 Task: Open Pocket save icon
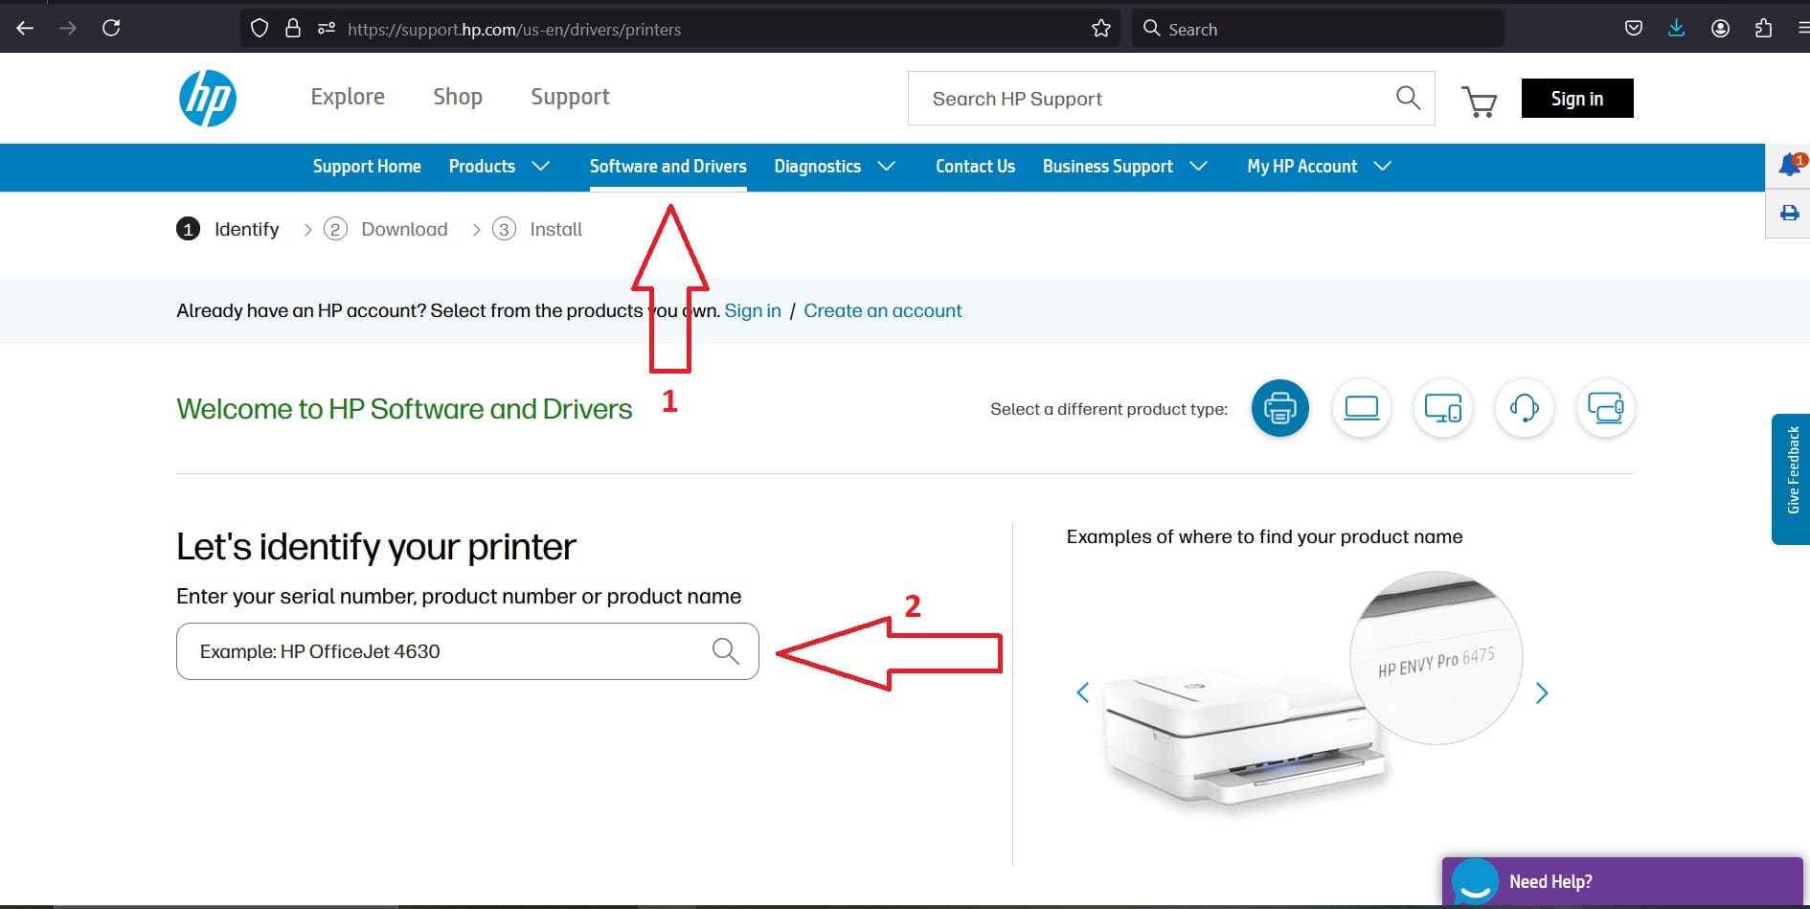(1634, 29)
